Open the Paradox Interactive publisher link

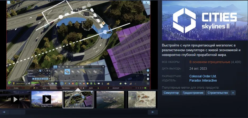coord(203,81)
